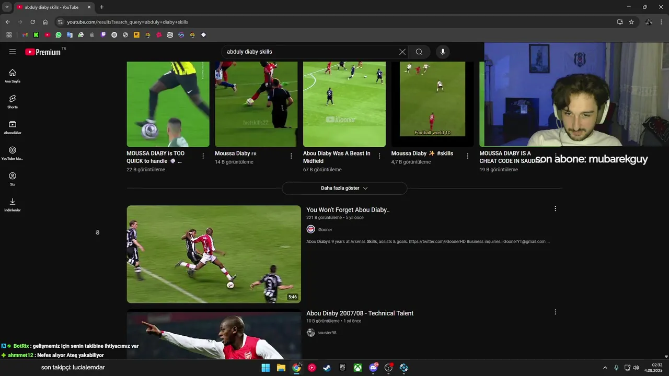Screen dimensions: 669x376
Task: Open the Rockstar Games bookmark
Action: pyautogui.click(x=136, y=35)
